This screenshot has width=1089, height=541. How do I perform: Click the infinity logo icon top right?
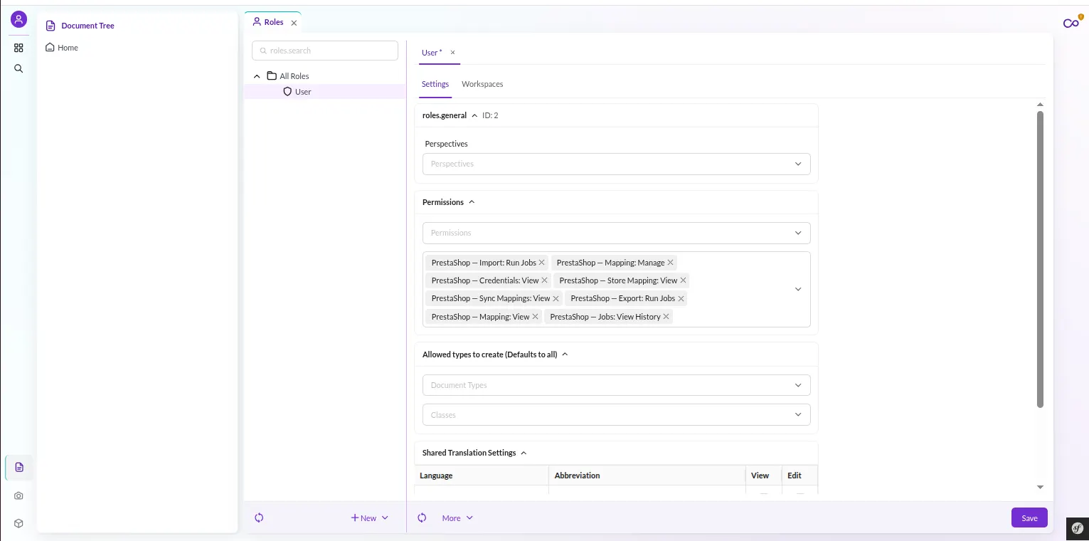1071,23
